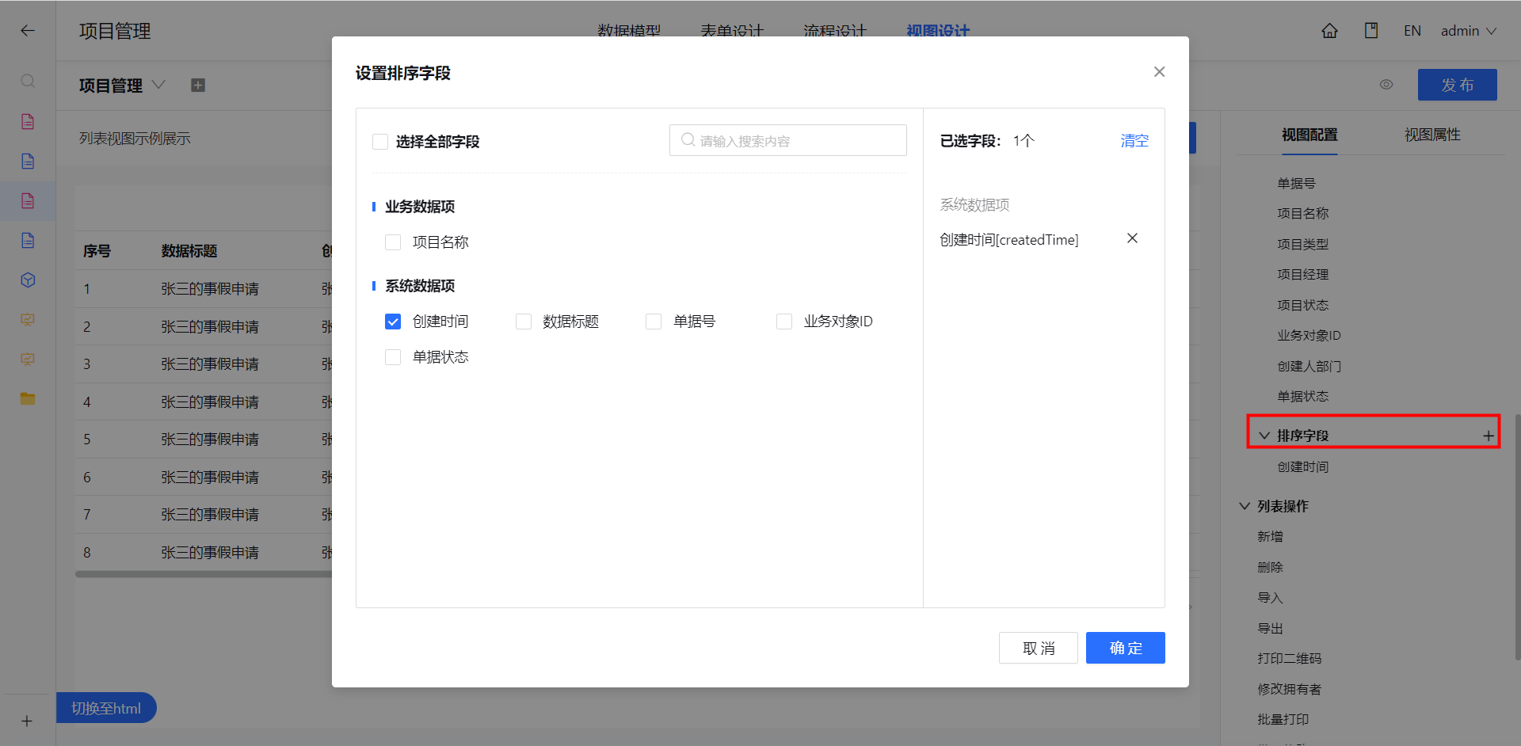
Task: Uncheck the 创建时间 checkbox
Action: tap(393, 322)
